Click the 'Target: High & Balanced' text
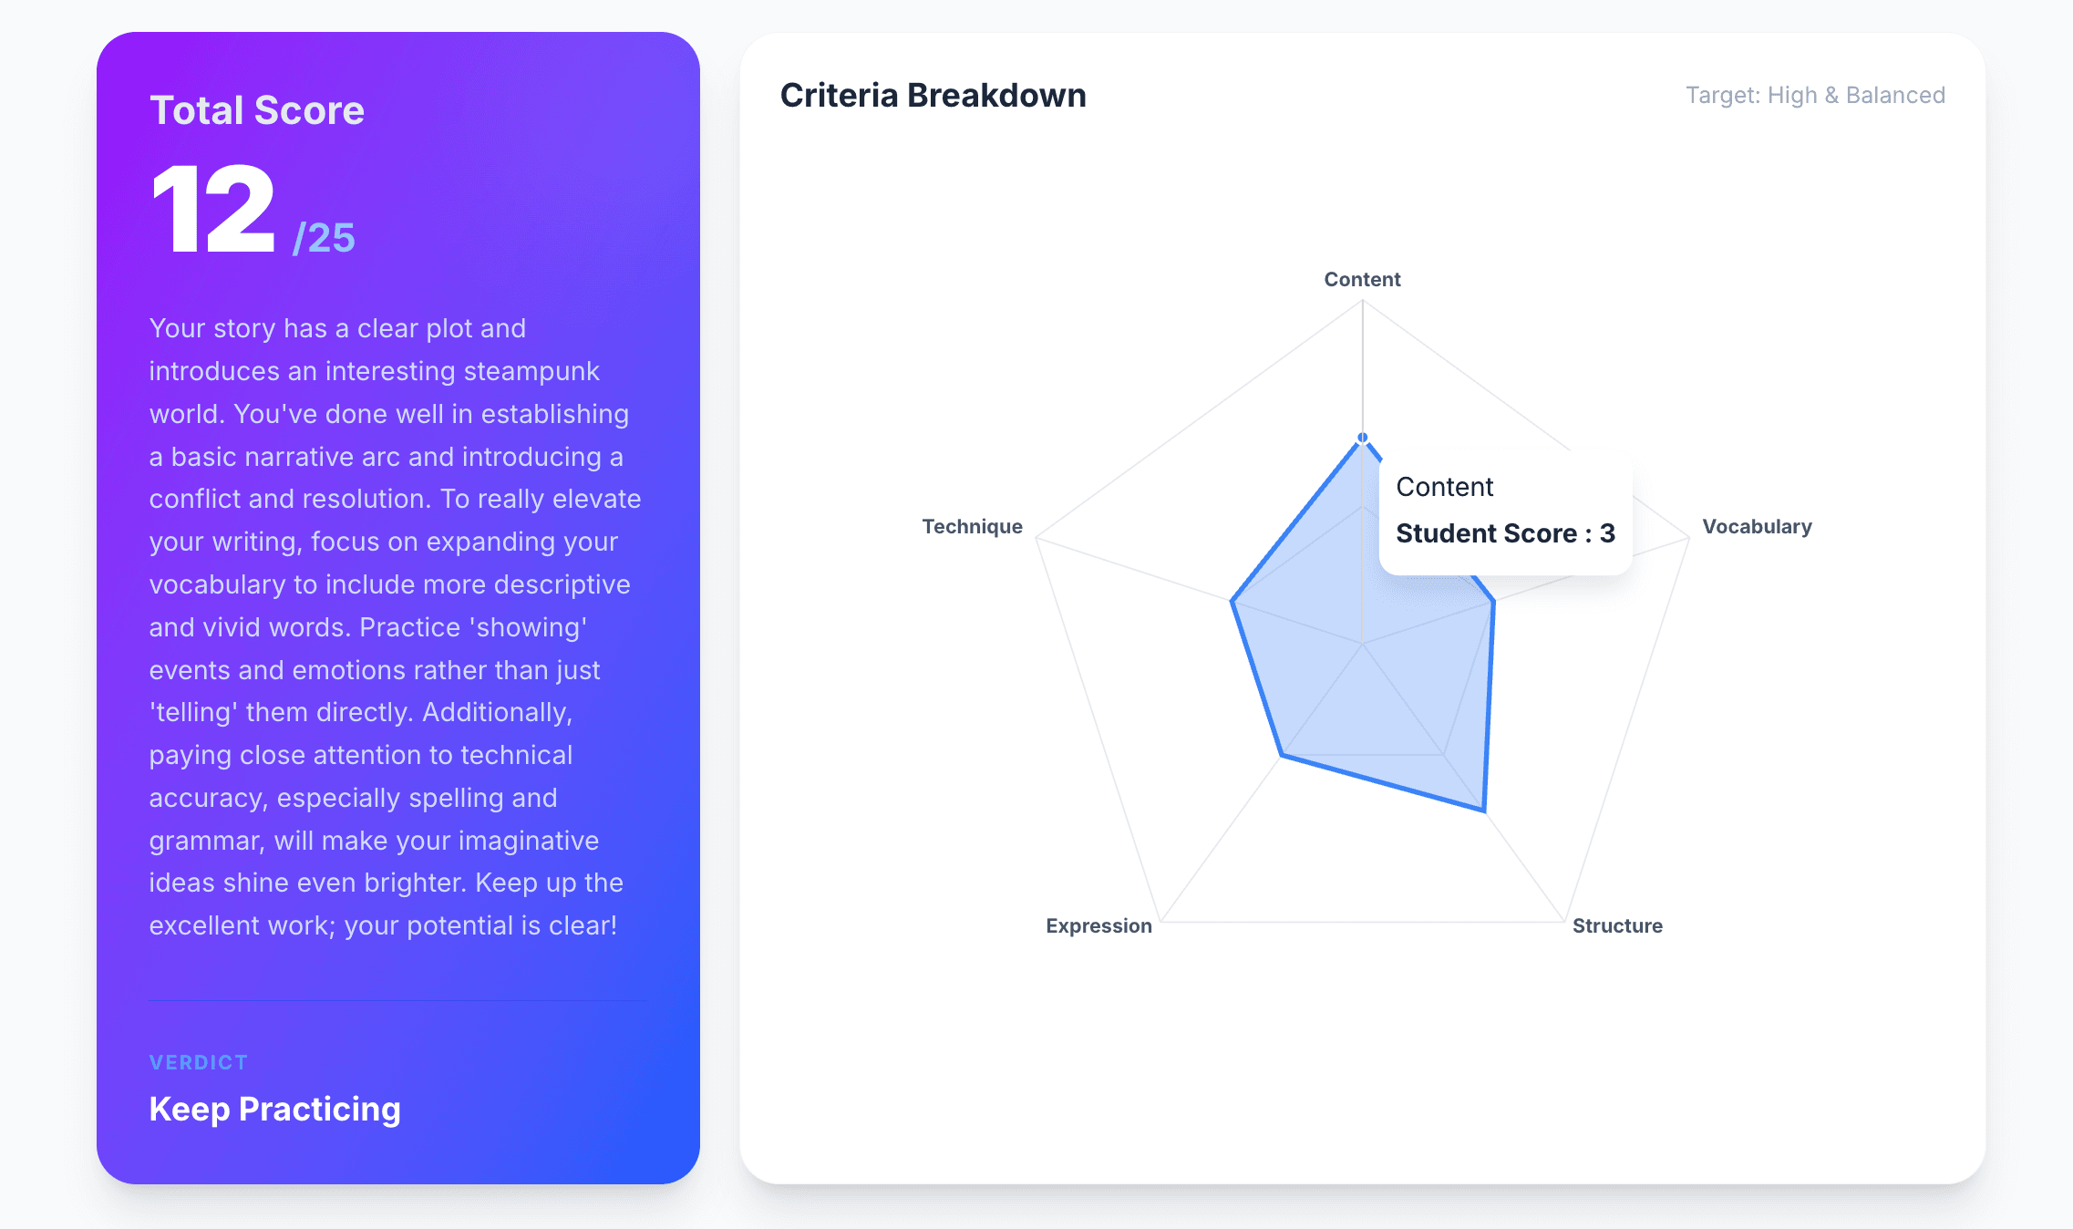 pos(1815,95)
